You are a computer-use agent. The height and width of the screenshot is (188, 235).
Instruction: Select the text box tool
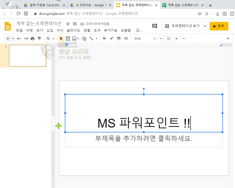tap(68, 39)
